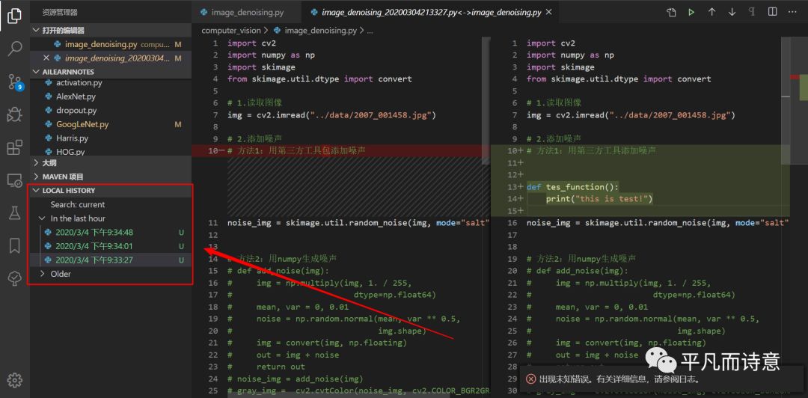Open activation.py in file explorer
Image resolution: width=808 pixels, height=398 pixels.
(x=111, y=83)
